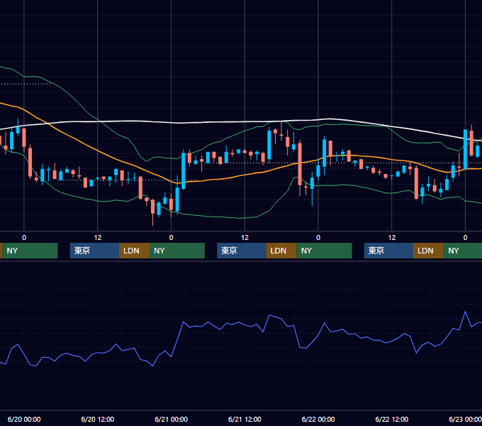Image resolution: width=482 pixels, height=426 pixels.
Task: Click the 6/21 12:00 date label
Action: pos(245,419)
